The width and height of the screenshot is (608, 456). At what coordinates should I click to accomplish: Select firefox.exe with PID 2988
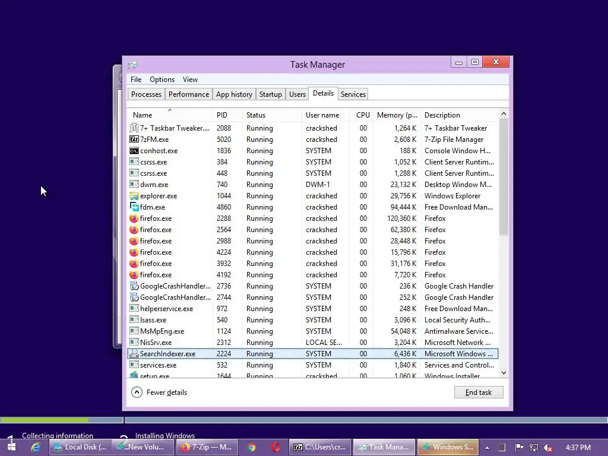click(312, 241)
